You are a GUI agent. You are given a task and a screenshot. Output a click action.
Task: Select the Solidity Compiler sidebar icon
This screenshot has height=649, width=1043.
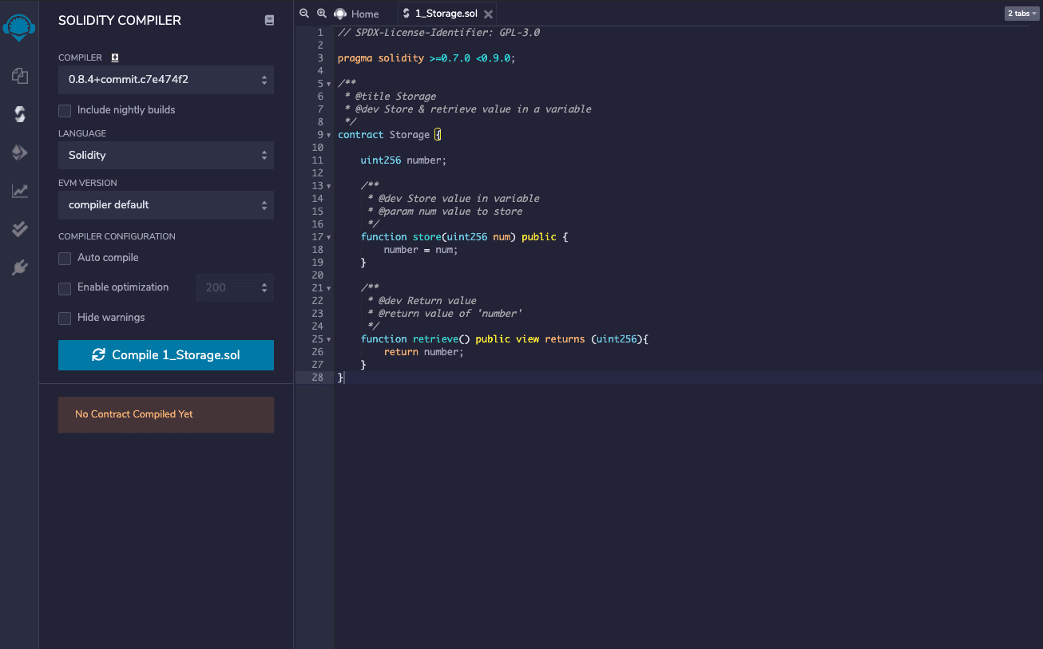(20, 114)
